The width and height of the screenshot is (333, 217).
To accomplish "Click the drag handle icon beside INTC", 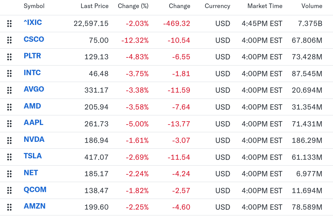I will tap(10, 74).
